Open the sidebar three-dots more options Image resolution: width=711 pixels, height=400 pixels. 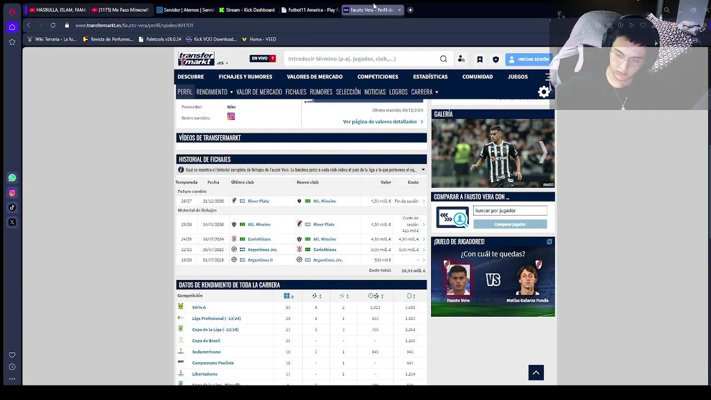(12, 379)
